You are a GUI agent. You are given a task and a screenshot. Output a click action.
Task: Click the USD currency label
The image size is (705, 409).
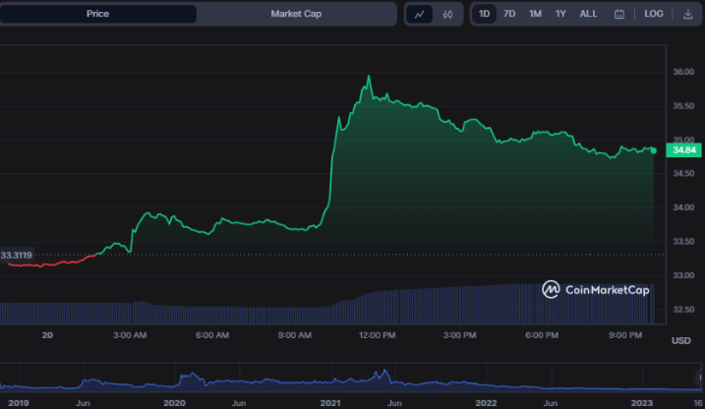coord(680,341)
